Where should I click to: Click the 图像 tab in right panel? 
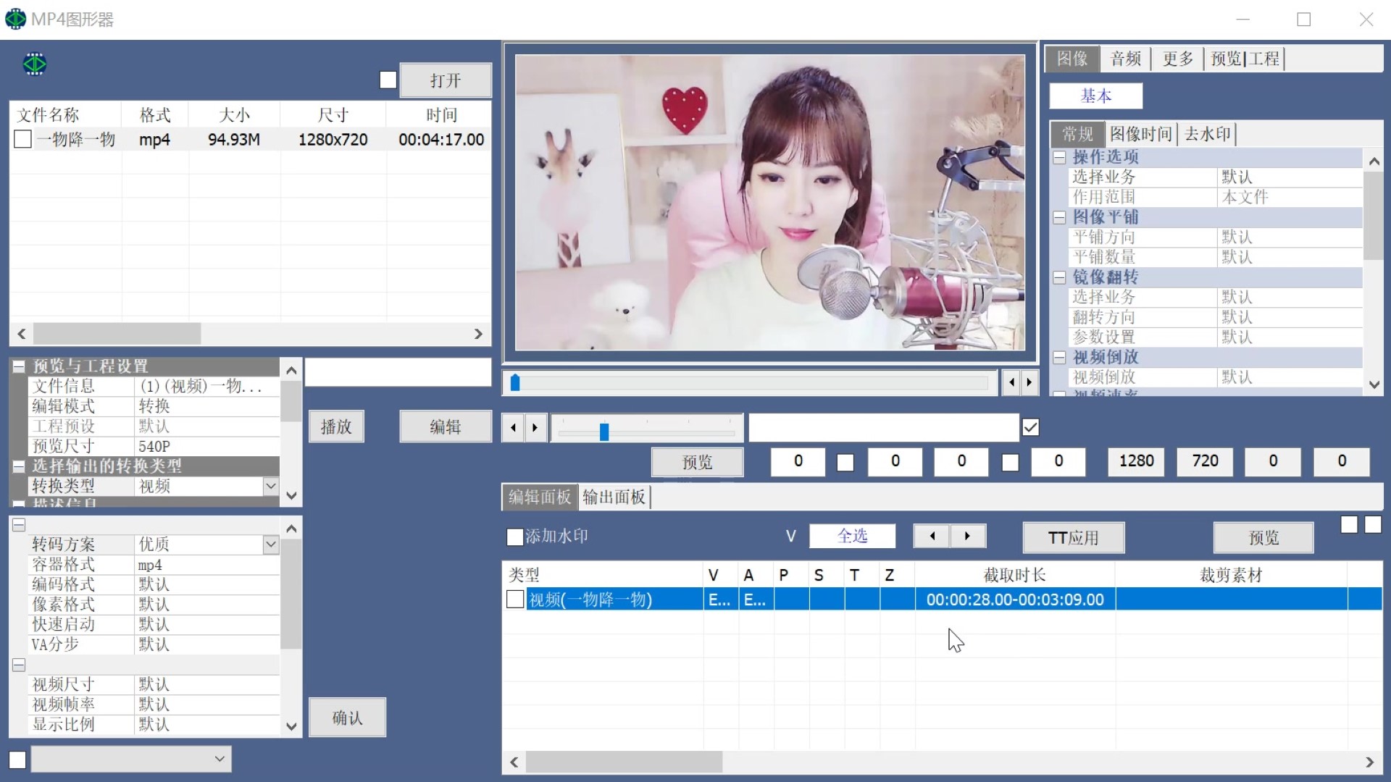click(1072, 59)
